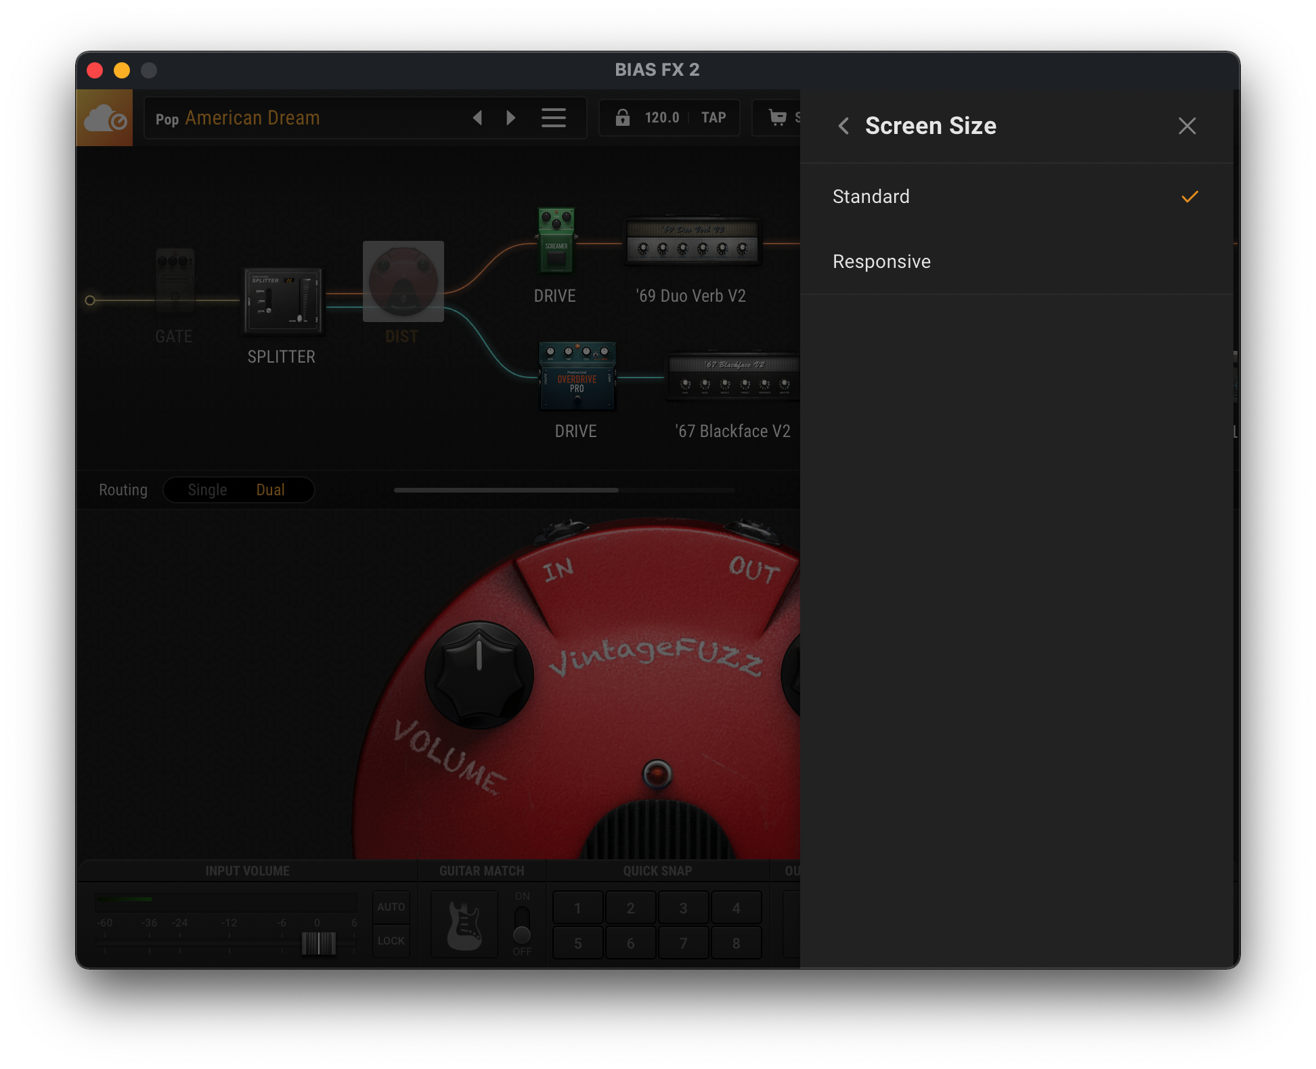Select Quick Snap slot 4
The width and height of the screenshot is (1316, 1069).
click(736, 908)
